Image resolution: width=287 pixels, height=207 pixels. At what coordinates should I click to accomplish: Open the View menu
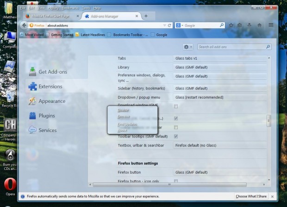pos(41,8)
